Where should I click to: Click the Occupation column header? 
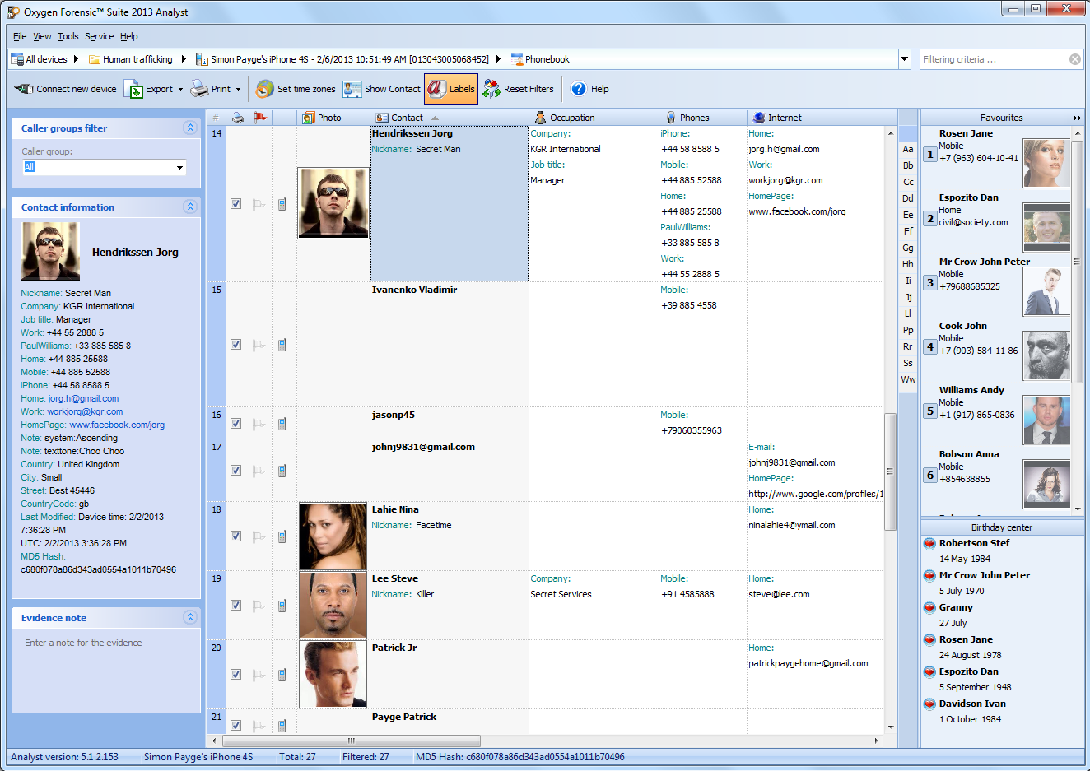coord(594,118)
